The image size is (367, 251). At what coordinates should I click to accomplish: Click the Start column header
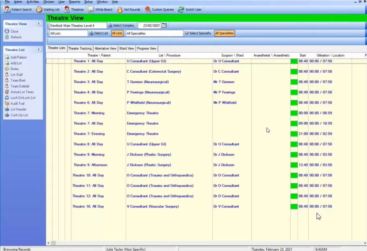point(303,55)
